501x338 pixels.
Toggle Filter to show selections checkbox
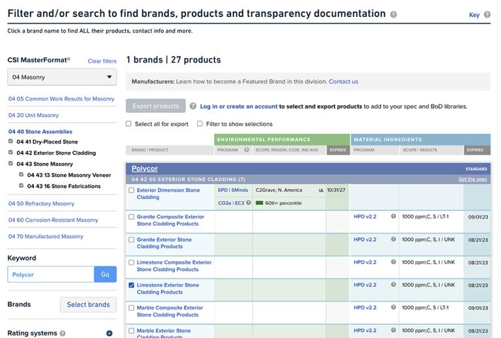coord(200,123)
